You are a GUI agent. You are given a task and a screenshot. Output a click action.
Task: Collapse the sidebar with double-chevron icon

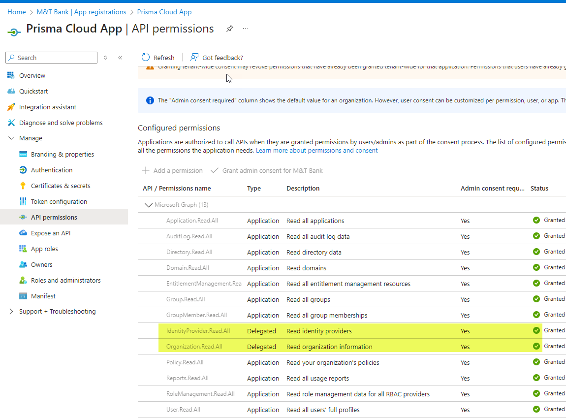pyautogui.click(x=120, y=58)
